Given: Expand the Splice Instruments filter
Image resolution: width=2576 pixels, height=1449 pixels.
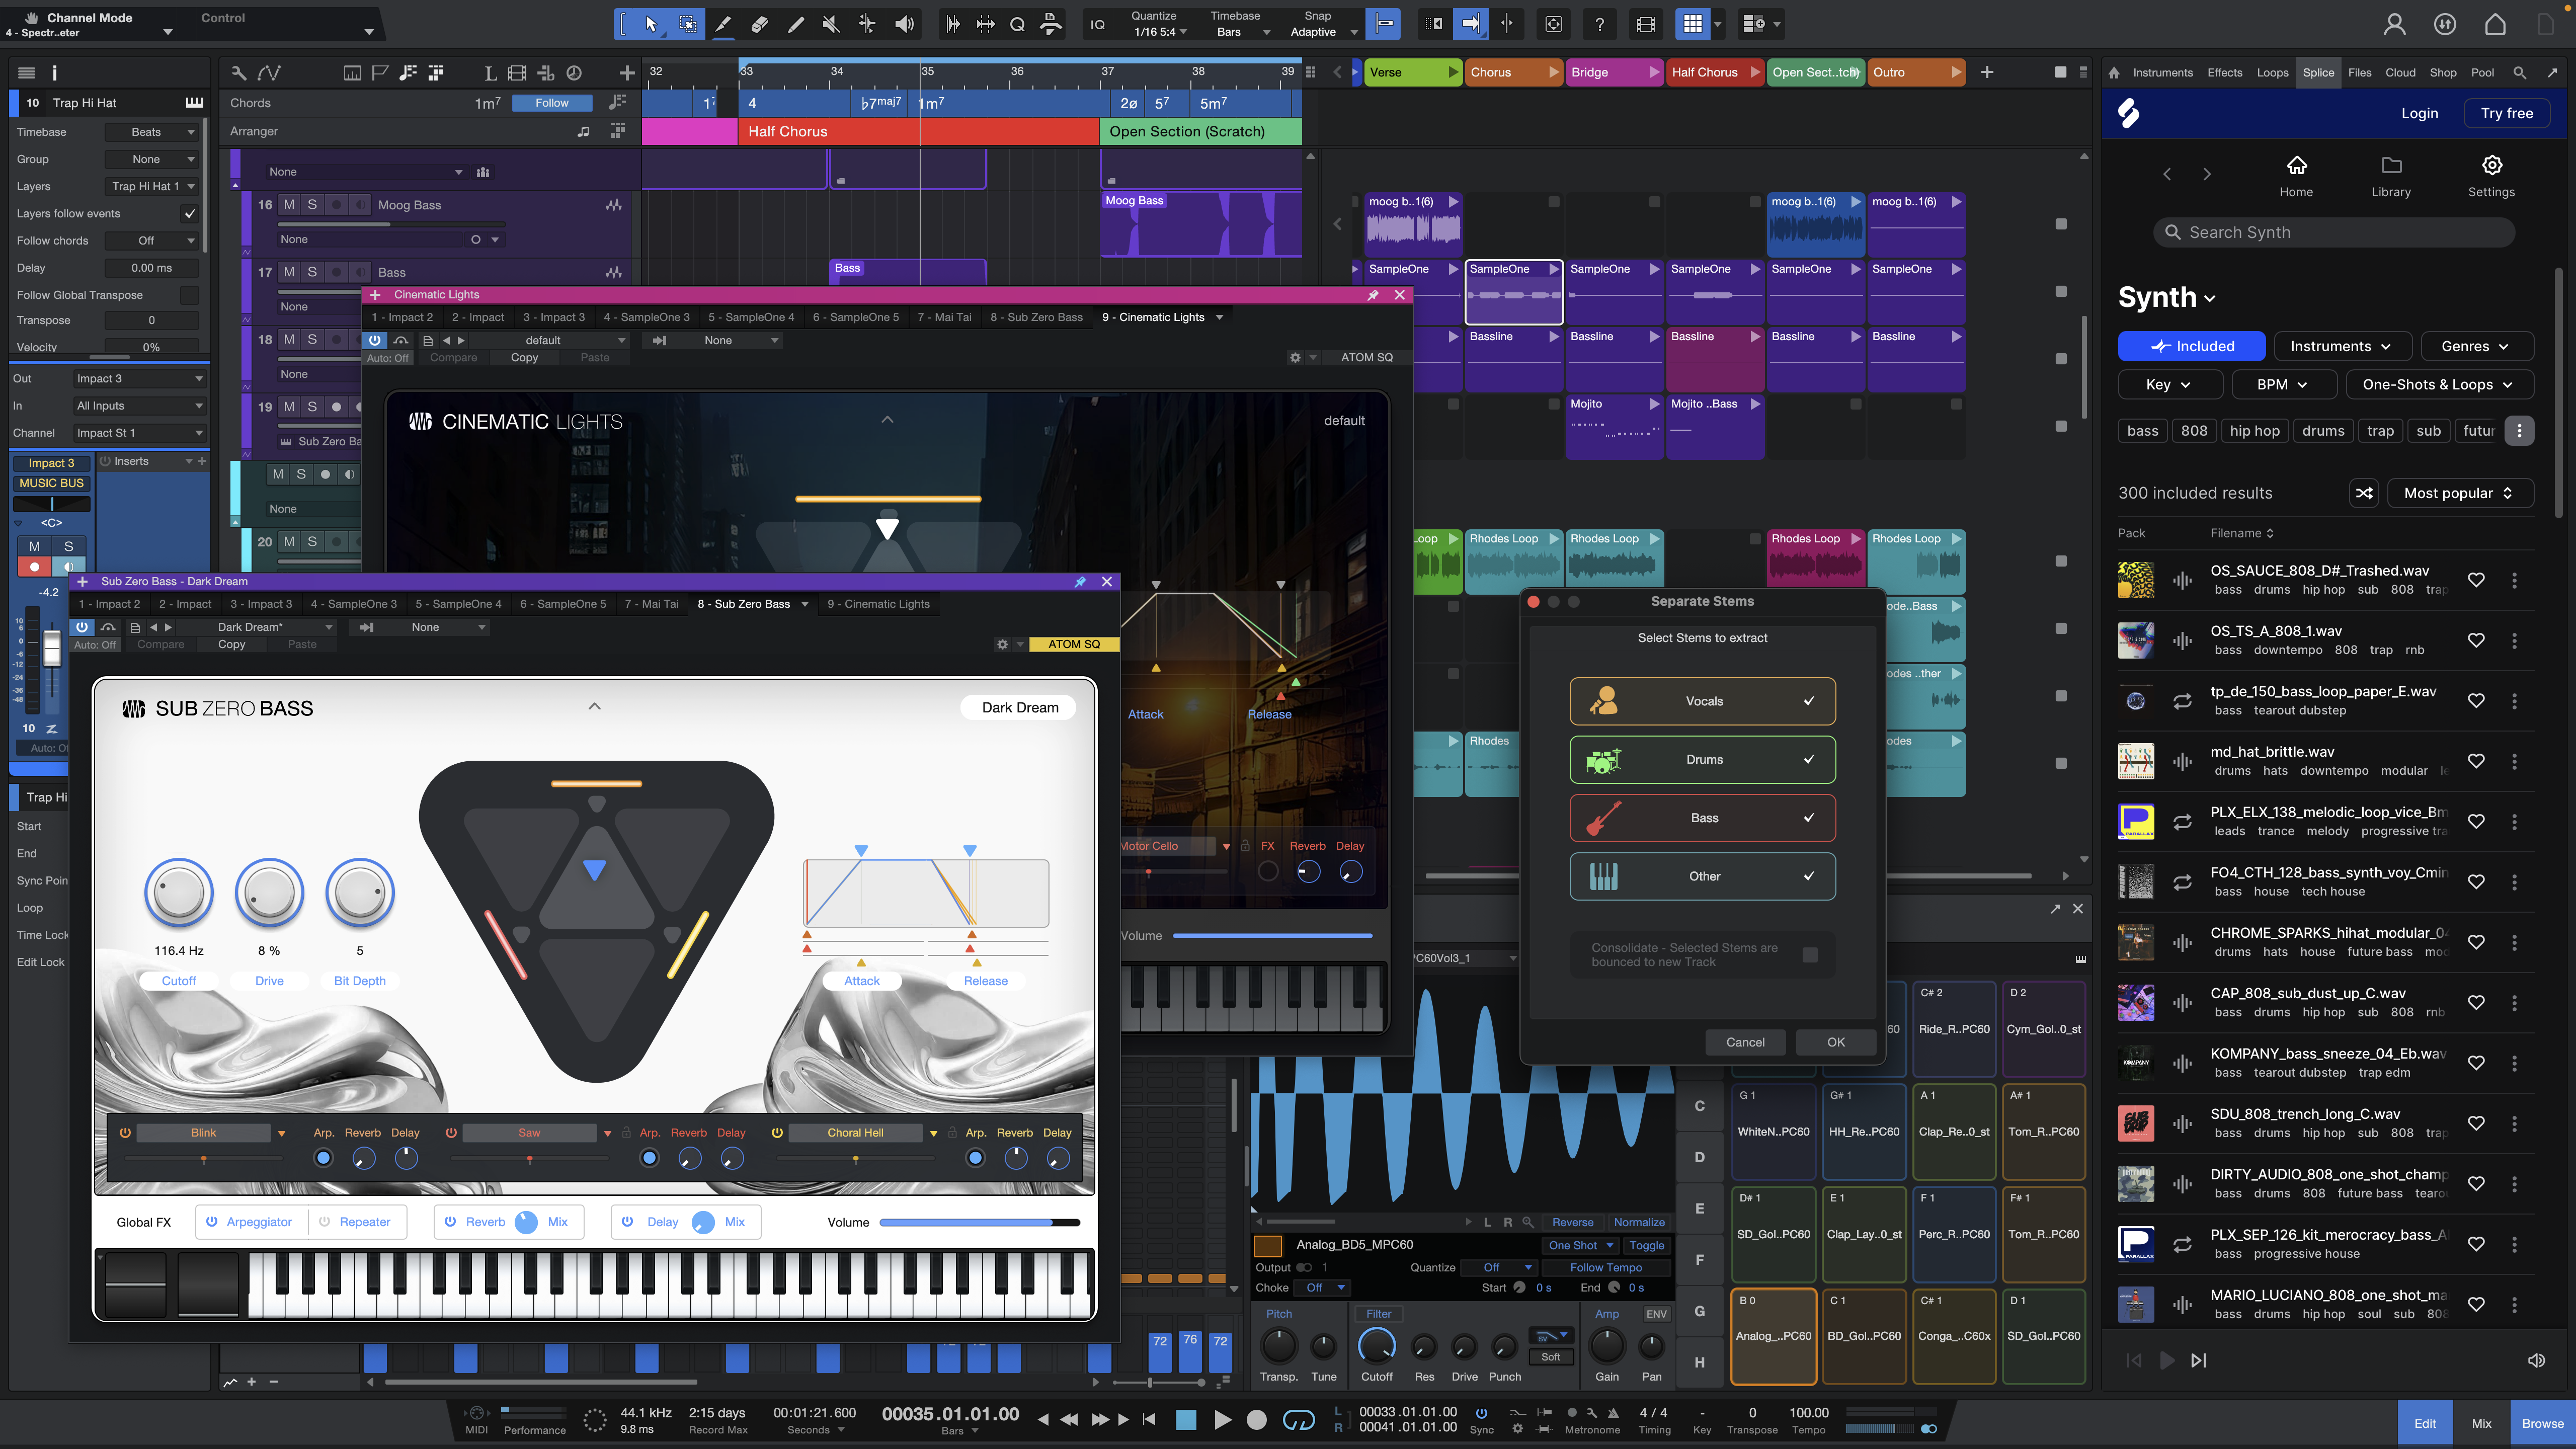Looking at the screenshot, I should (2341, 346).
